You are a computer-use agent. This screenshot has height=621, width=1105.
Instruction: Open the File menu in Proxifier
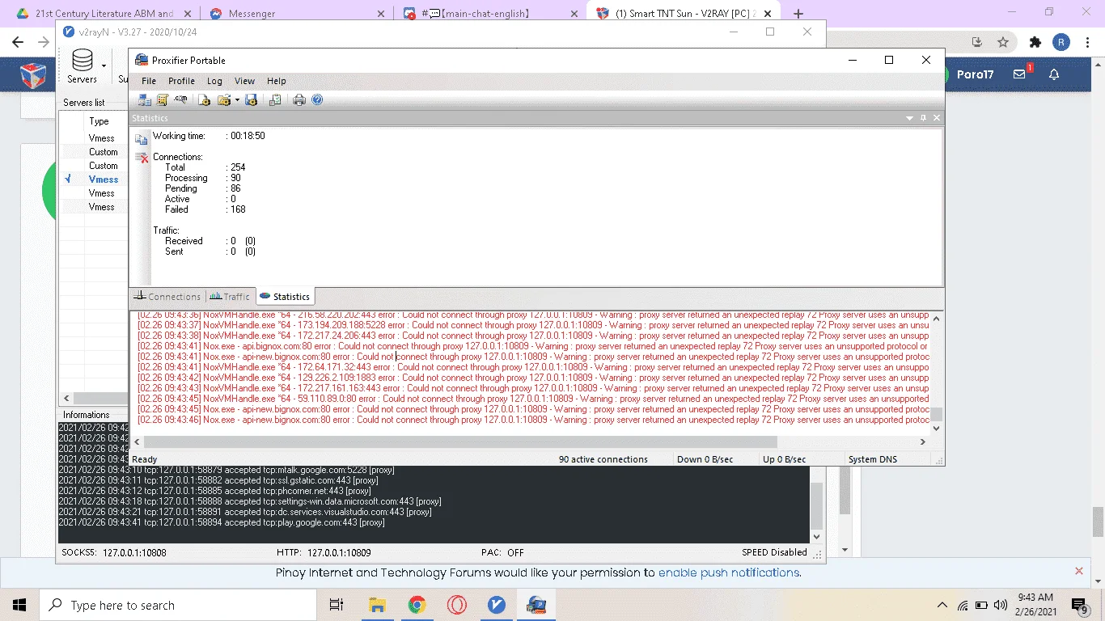[x=149, y=81]
